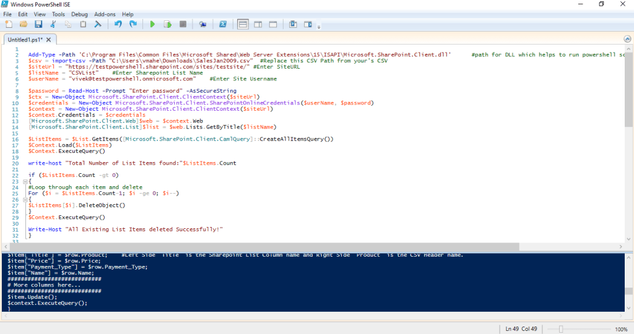Click the script pane vertical scrollbar thumb
The image size is (634, 334).
coord(628,89)
